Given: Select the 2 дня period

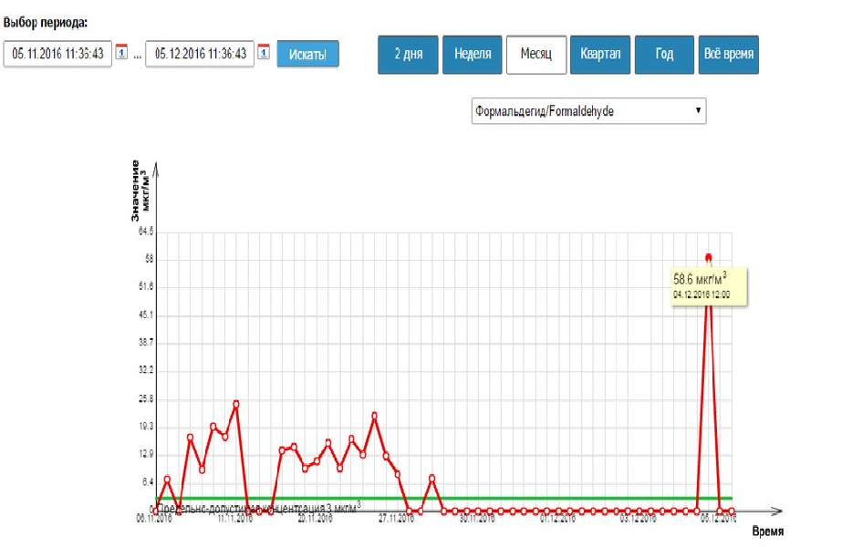Looking at the screenshot, I should (x=408, y=54).
